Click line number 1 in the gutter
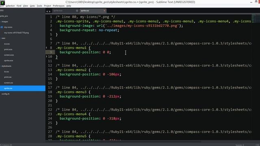This screenshot has height=146, width=260. tap(51, 17)
